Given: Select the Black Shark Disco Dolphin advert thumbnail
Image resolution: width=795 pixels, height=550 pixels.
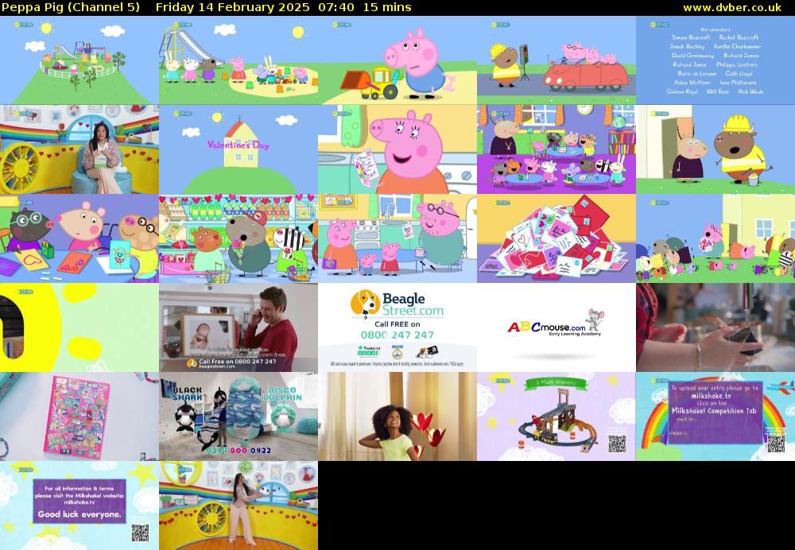Looking at the screenshot, I should [x=238, y=416].
